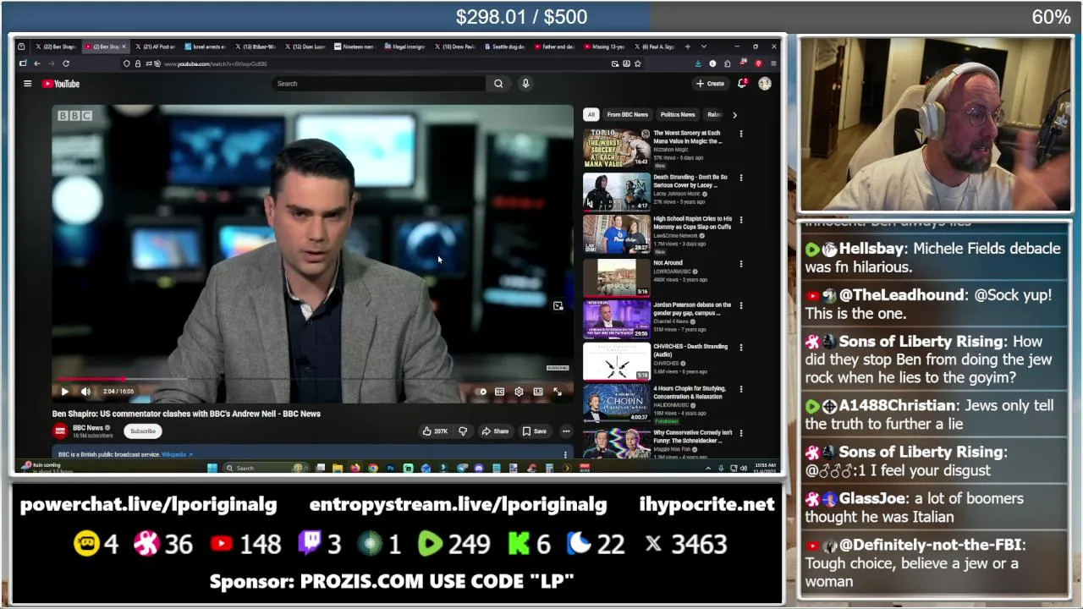Open Discord from the Windows taskbar
Viewport: 1083px width, 609px height.
[479, 468]
